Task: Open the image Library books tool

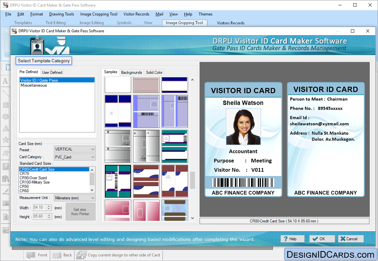Action: click(x=5, y=179)
